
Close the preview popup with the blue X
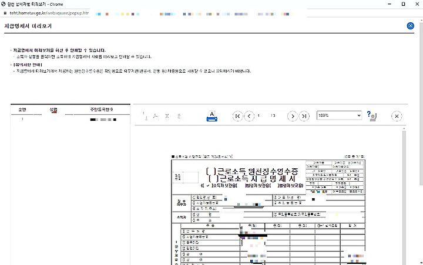point(410,26)
